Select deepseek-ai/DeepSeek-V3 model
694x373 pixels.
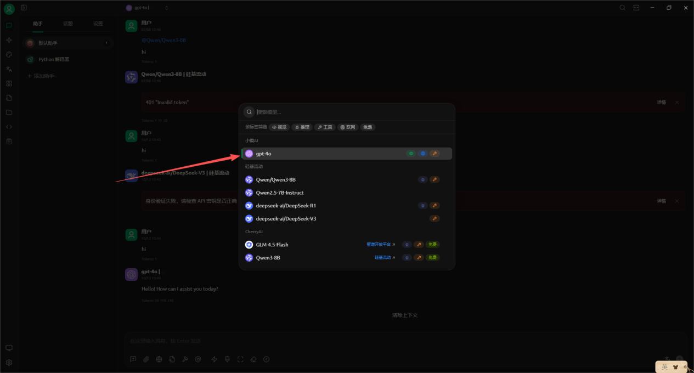click(x=347, y=218)
